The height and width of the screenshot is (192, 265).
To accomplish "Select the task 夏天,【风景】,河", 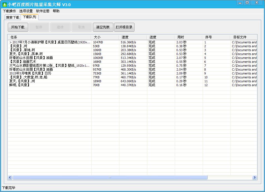I will click(132, 81).
